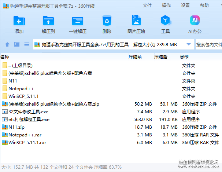The width and height of the screenshot is (222, 172).
Task: Open the 操作 menu
Action: 166,6
